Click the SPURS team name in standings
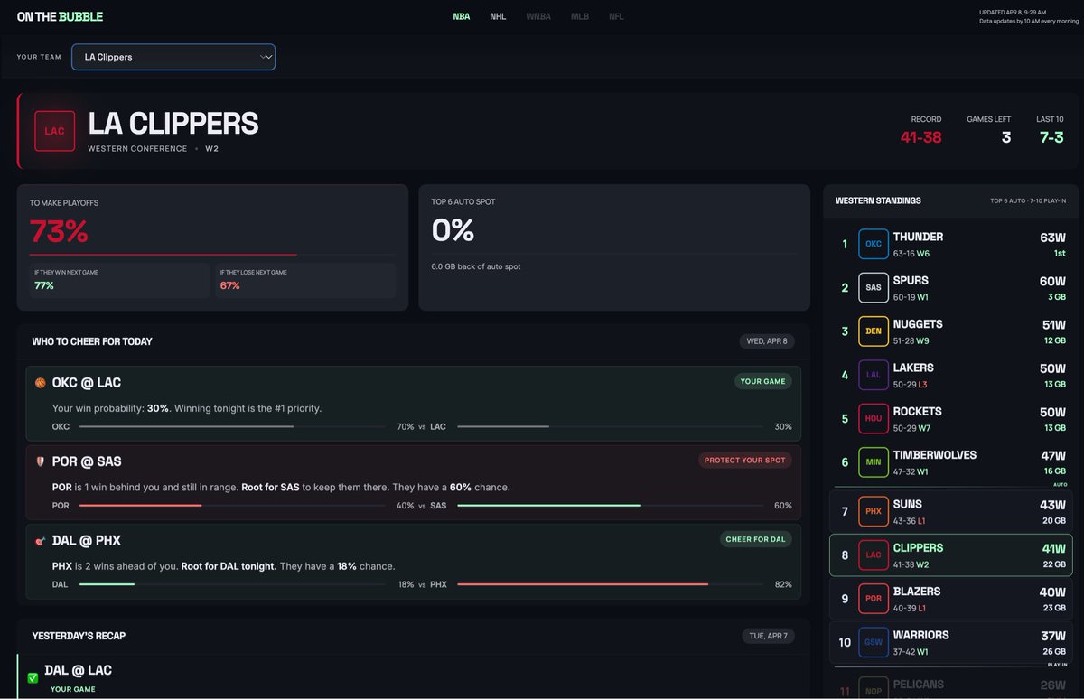 click(911, 281)
